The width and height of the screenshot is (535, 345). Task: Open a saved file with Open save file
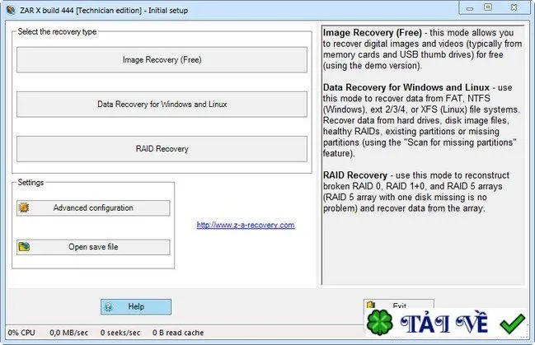[x=93, y=247]
